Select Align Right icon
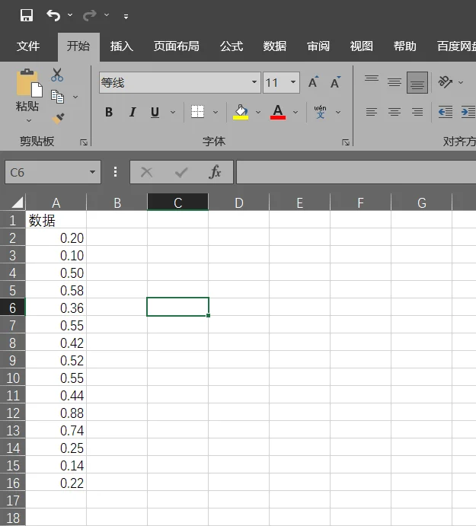The width and height of the screenshot is (476, 526). (417, 112)
